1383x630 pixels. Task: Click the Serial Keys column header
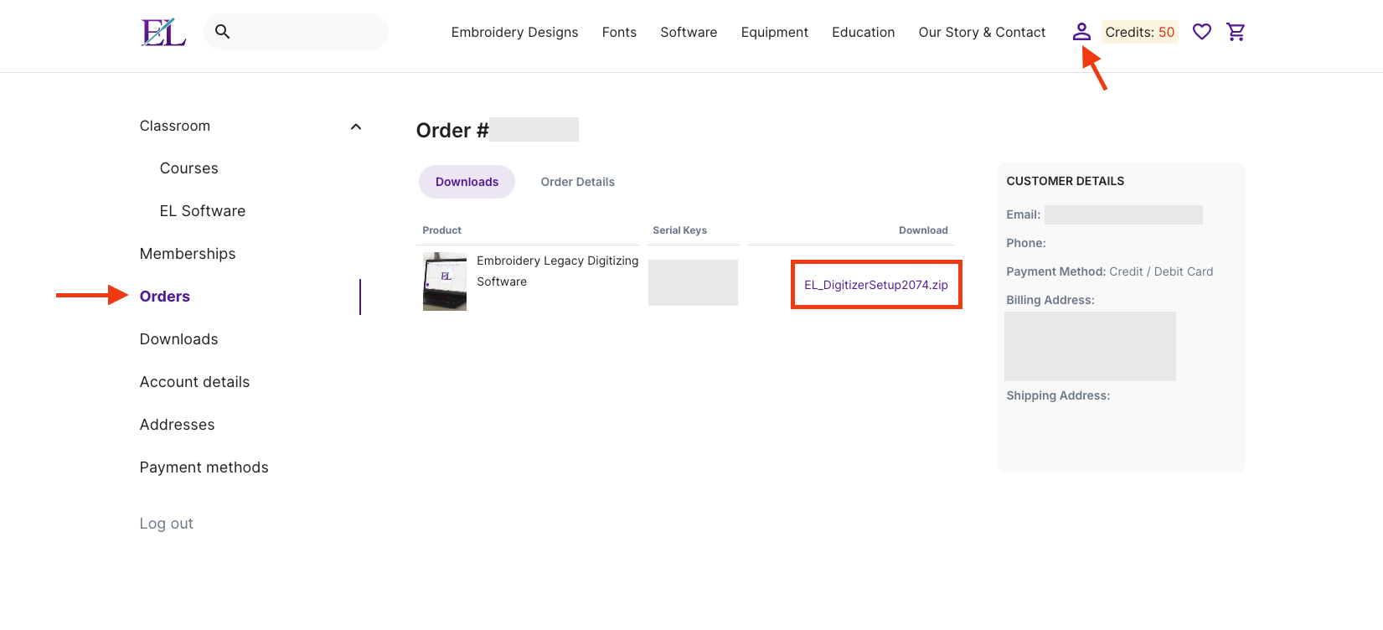click(x=680, y=230)
